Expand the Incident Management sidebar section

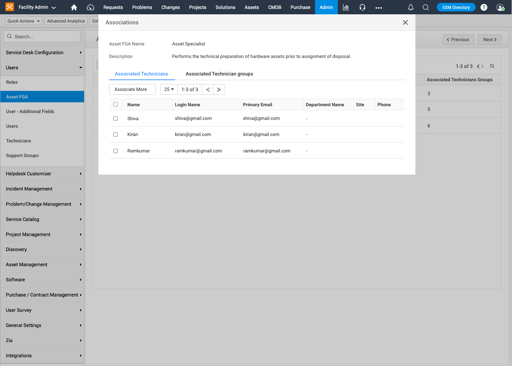point(42,189)
